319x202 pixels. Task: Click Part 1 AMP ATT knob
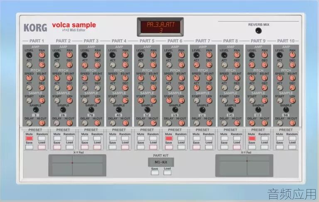click(x=29, y=65)
